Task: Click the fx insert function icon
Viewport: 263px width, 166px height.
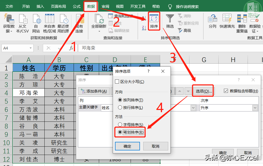Action: click(71, 48)
